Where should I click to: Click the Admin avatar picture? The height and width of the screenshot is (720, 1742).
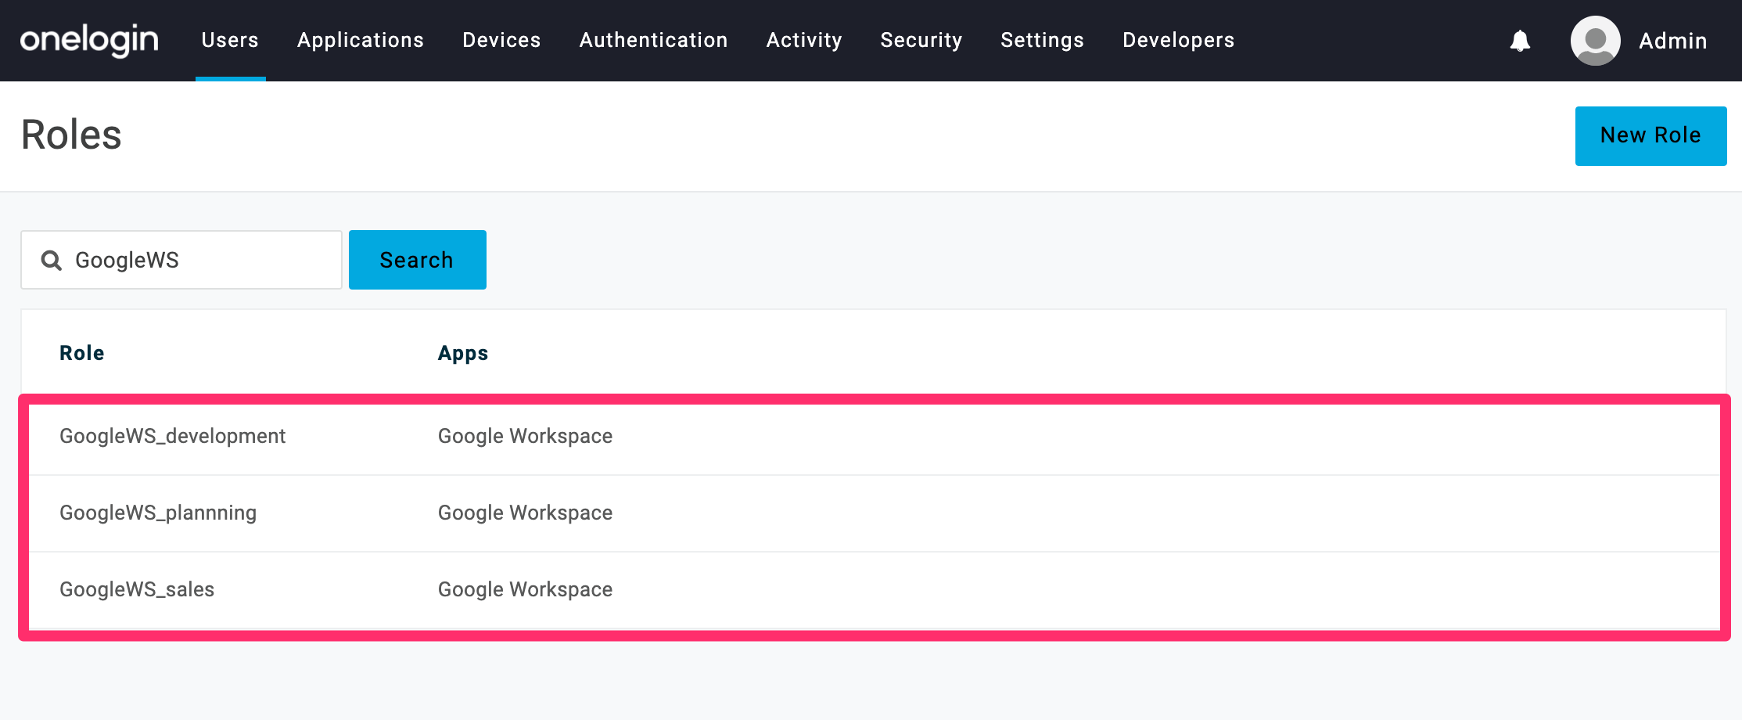pyautogui.click(x=1595, y=41)
